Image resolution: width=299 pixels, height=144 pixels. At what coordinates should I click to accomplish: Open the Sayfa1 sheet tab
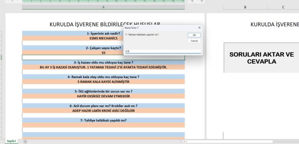coord(11,141)
